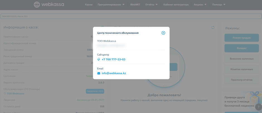Select the Call-центр label in dialog
The width and height of the screenshot is (262, 113).
tap(103, 55)
